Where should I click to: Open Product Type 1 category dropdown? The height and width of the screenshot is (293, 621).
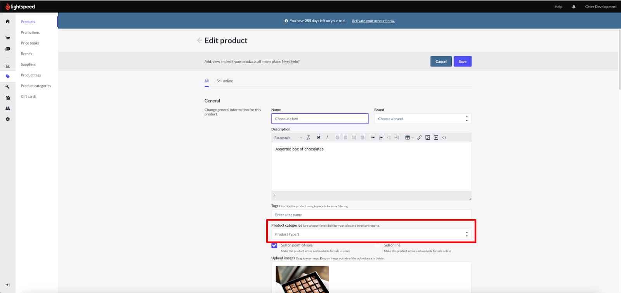[371, 234]
